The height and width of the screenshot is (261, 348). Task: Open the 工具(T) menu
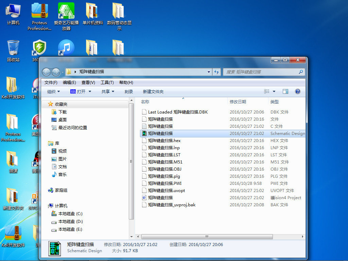[x=107, y=83]
